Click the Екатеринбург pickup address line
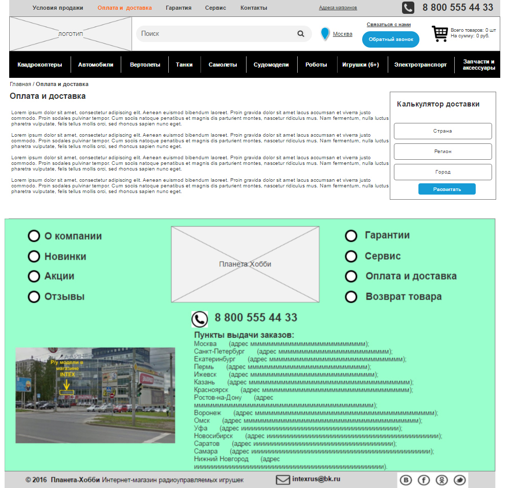This screenshot has width=511, height=488. tap(300, 359)
